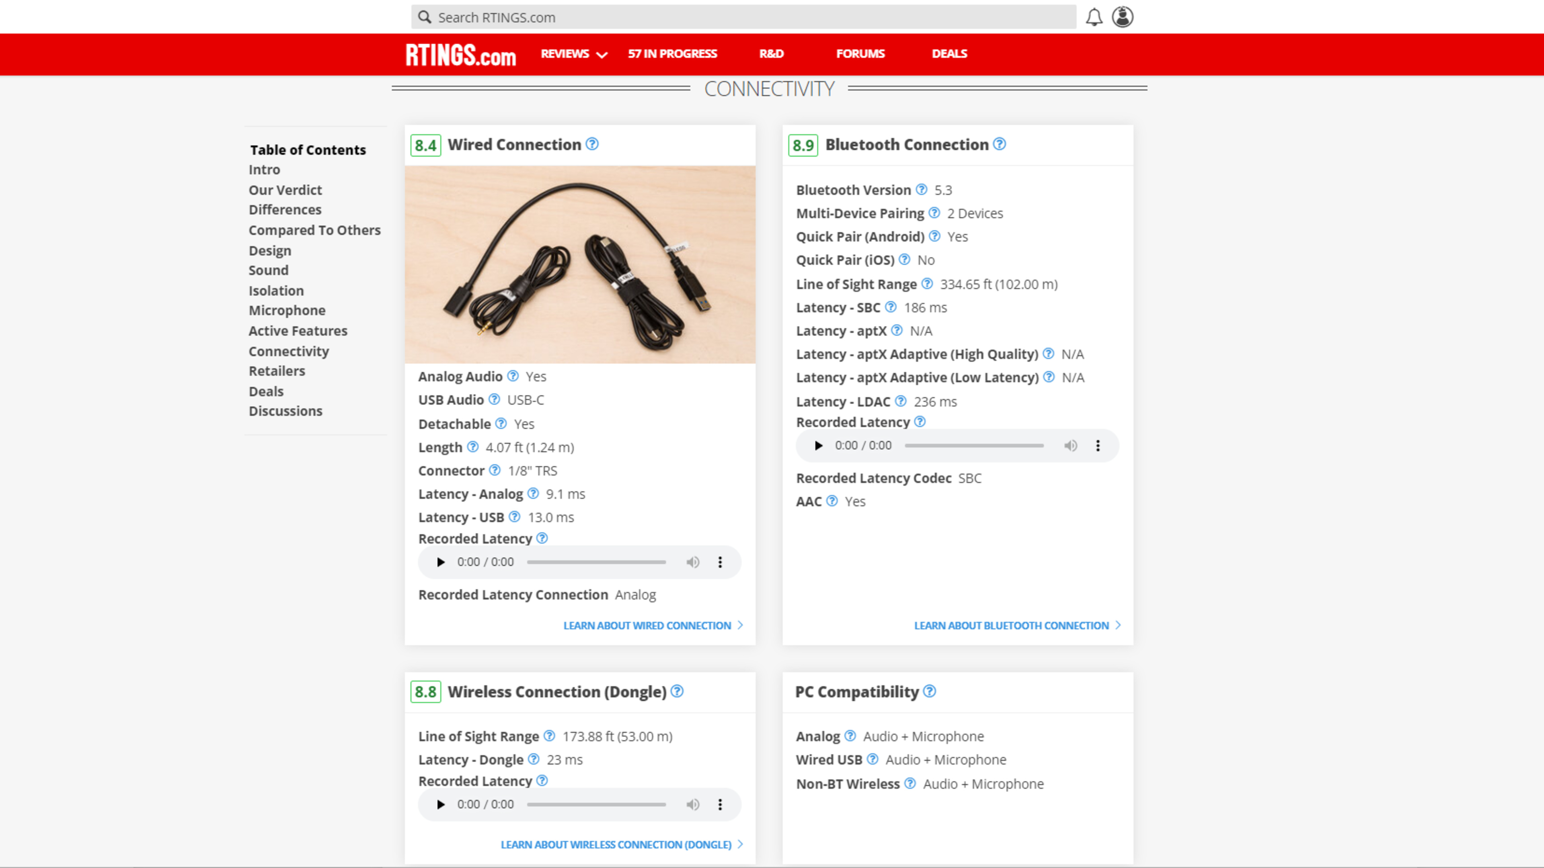Click help icon beside Bluetooth Version
This screenshot has width=1544, height=868.
922,189
